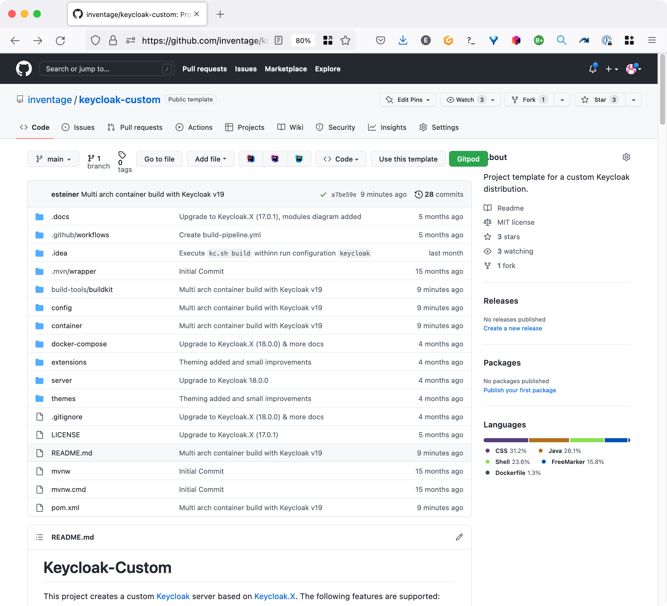Open the Actions tab

point(194,127)
